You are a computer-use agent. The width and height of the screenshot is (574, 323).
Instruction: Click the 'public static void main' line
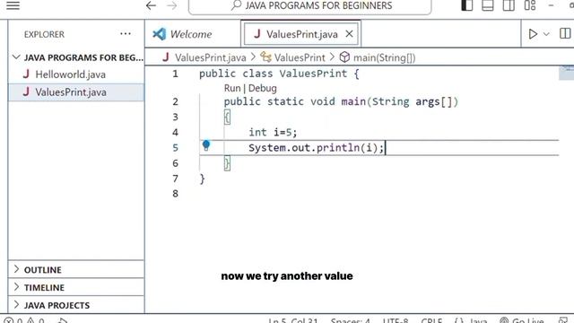click(341, 101)
